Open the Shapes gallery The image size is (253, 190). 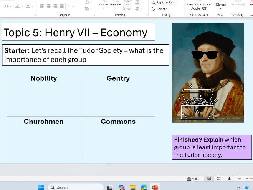point(103,5)
